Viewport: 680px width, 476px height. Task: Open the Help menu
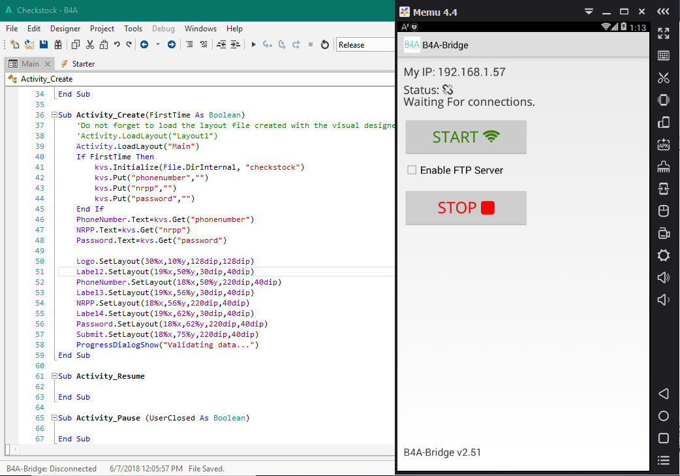pos(234,29)
